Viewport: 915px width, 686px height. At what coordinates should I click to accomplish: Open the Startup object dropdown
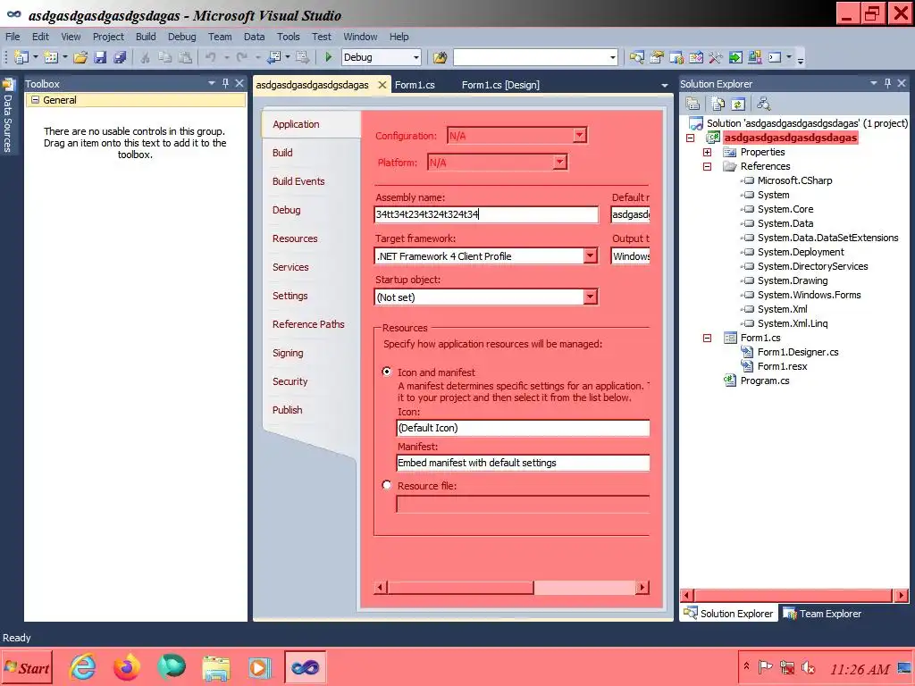(590, 297)
